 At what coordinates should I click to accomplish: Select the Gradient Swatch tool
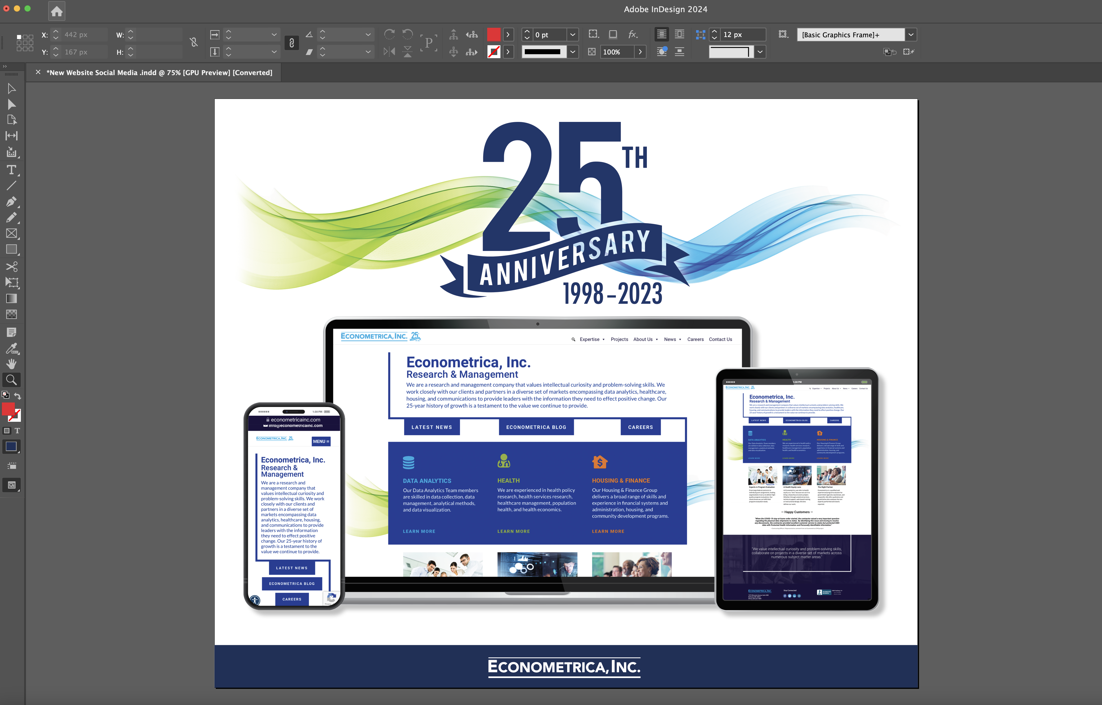[x=11, y=299]
